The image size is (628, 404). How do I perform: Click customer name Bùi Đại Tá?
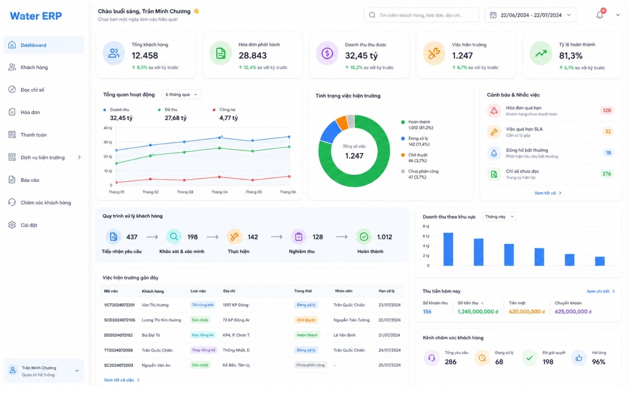pos(151,335)
